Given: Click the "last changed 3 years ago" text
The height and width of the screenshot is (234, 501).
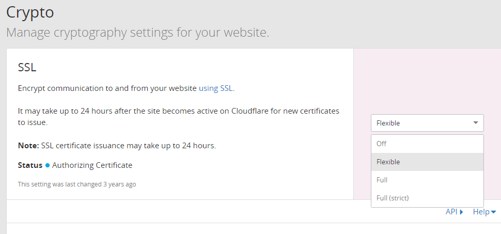Looking at the screenshot, I should point(77,184).
